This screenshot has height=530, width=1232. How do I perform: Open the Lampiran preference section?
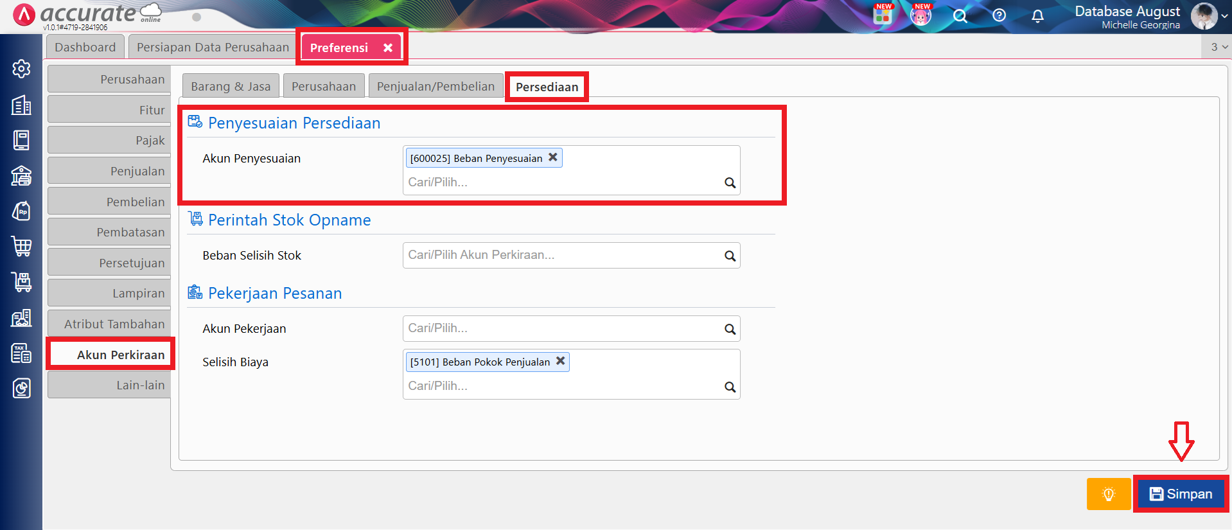(109, 293)
